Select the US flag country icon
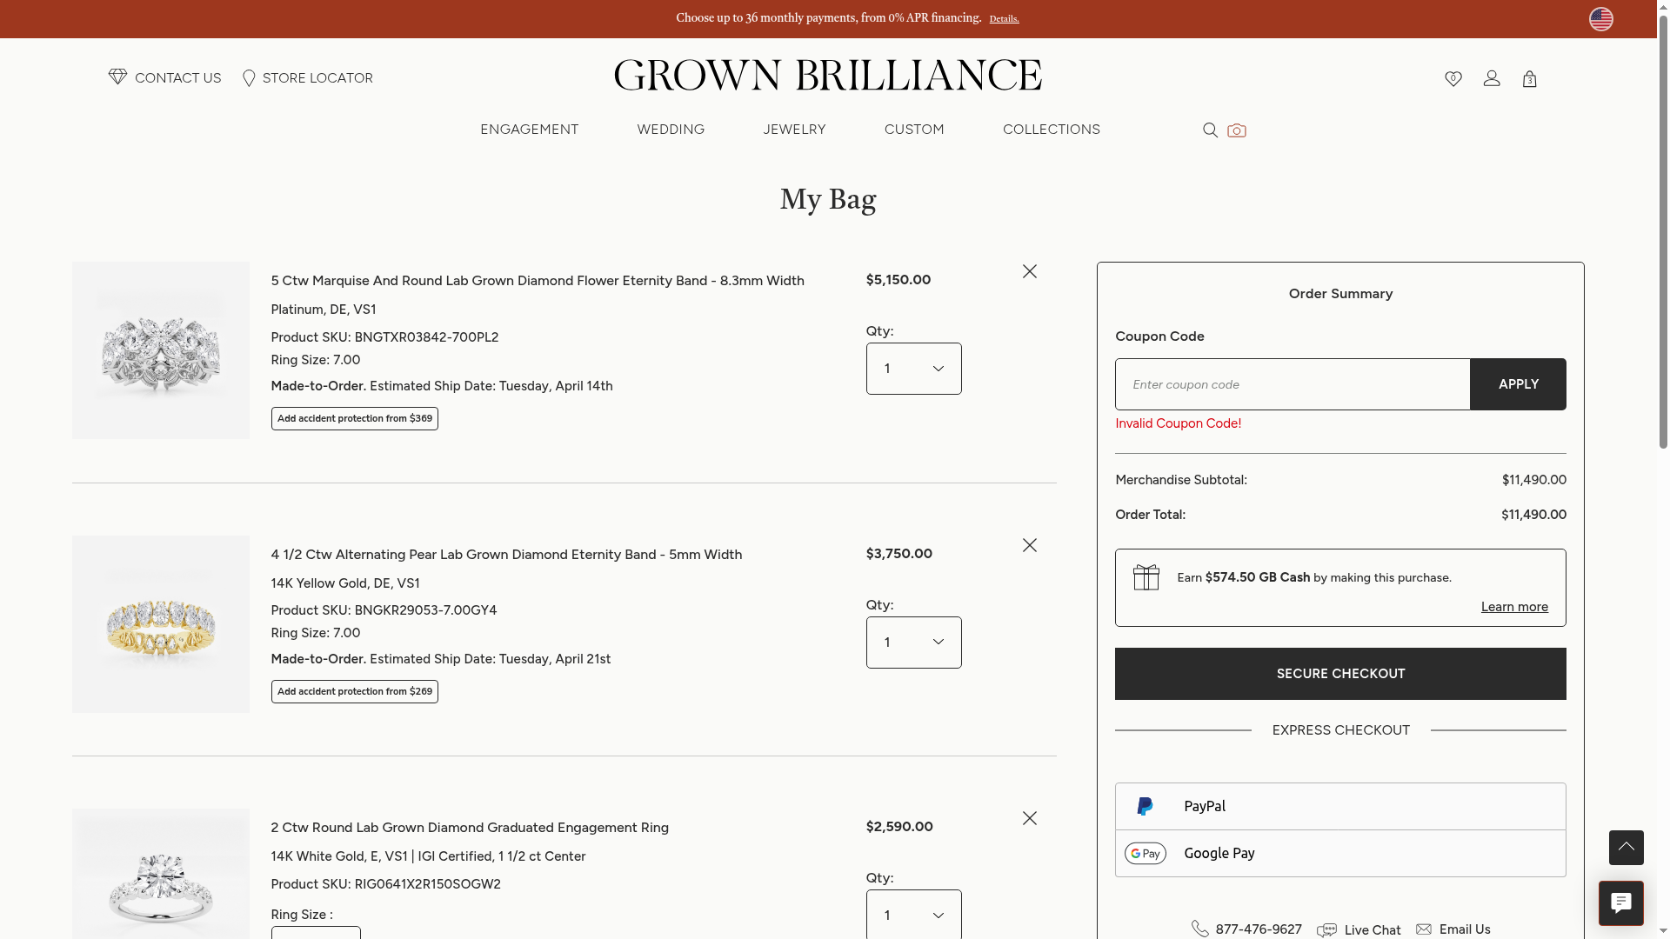Screen dimensions: 1670x939 [x=1600, y=19]
